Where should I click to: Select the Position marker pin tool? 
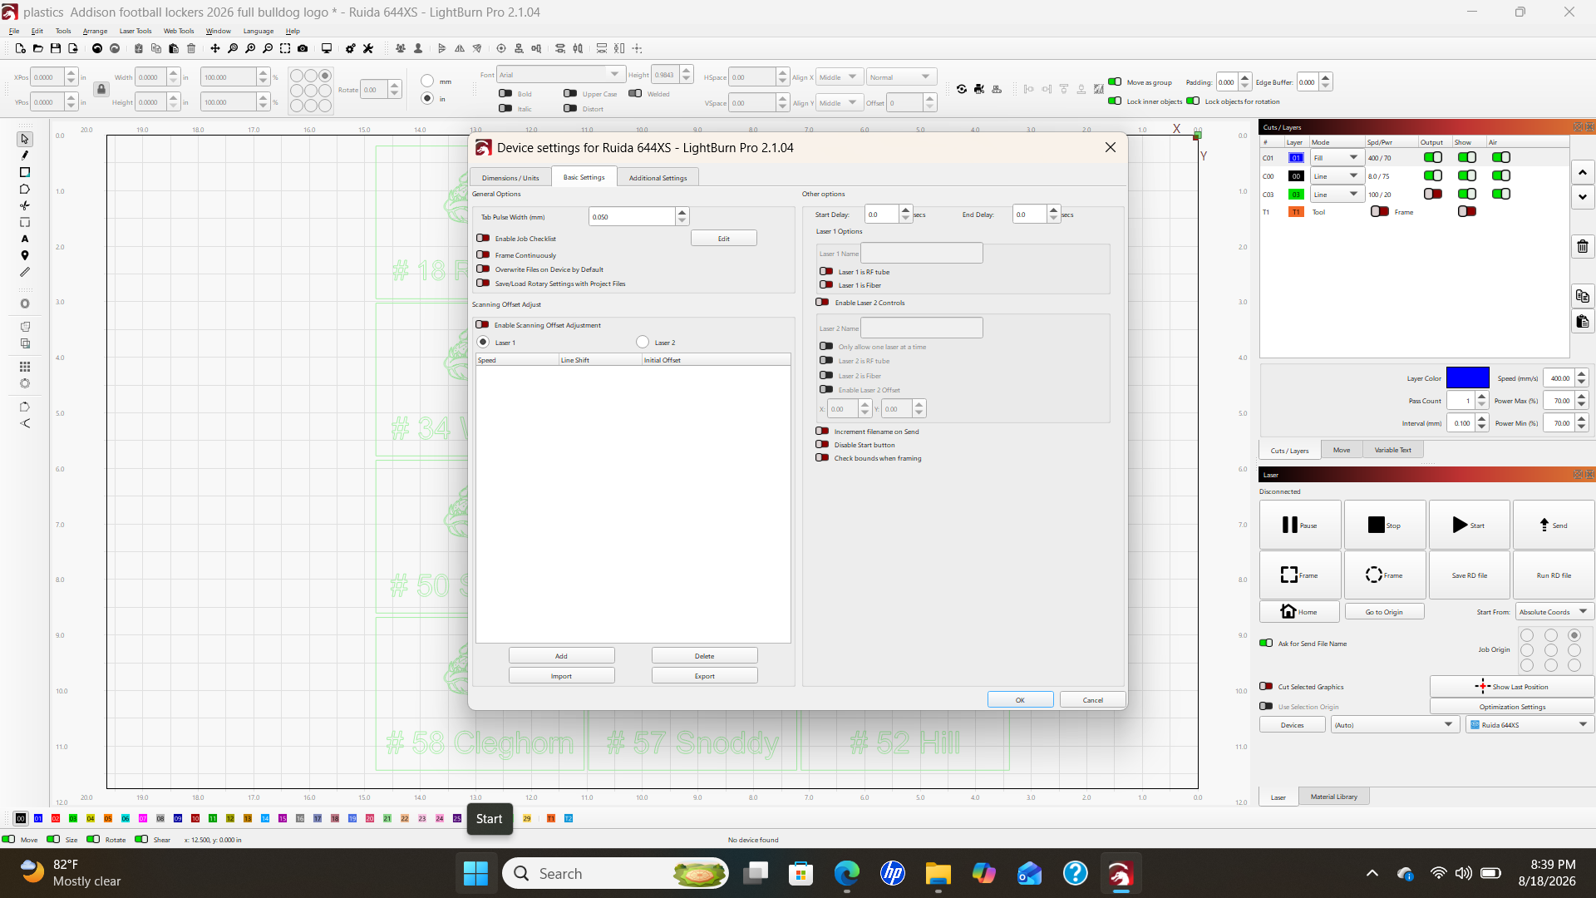pyautogui.click(x=25, y=255)
